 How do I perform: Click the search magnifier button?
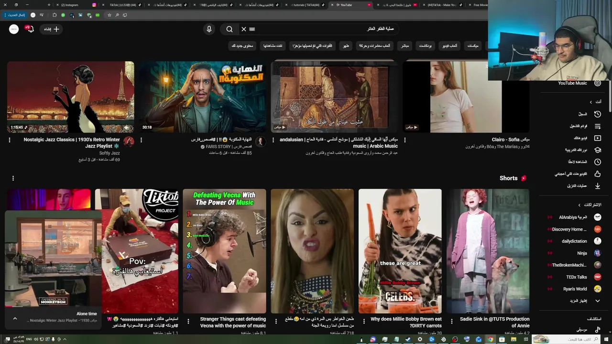click(x=229, y=29)
